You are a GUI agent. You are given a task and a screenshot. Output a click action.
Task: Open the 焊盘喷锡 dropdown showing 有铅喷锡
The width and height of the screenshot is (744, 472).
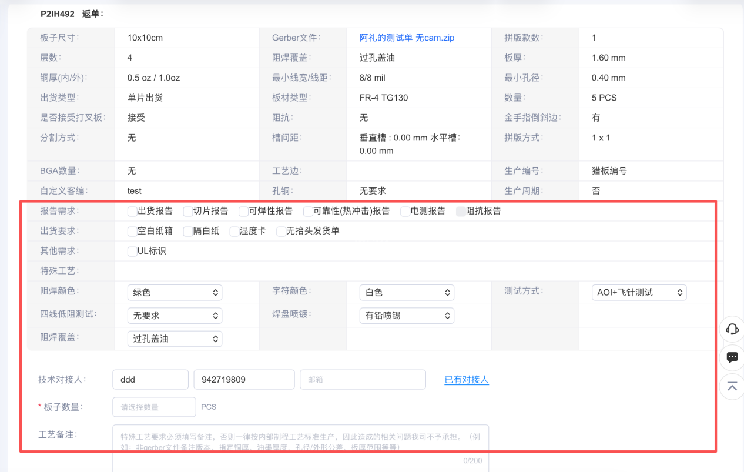pyautogui.click(x=407, y=315)
